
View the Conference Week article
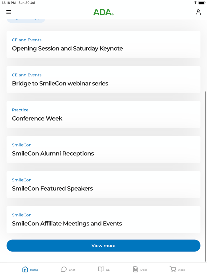(x=37, y=118)
